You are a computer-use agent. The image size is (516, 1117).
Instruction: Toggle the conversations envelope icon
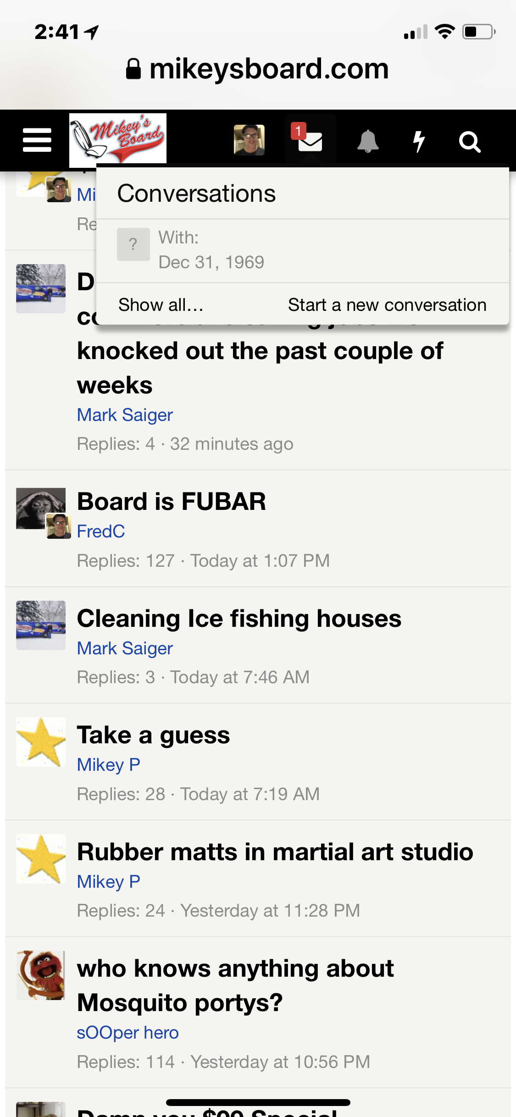[x=311, y=140]
